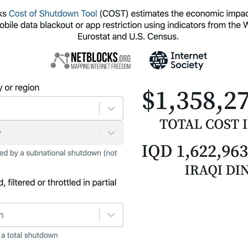
Task: Click the NetBlocks network nodes icon
Action: click(x=60, y=61)
